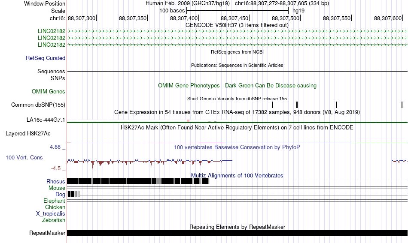Click the 88,307,600 ruler position
Image resolution: width=408 pixels, height=243 pixels.
[388, 18]
